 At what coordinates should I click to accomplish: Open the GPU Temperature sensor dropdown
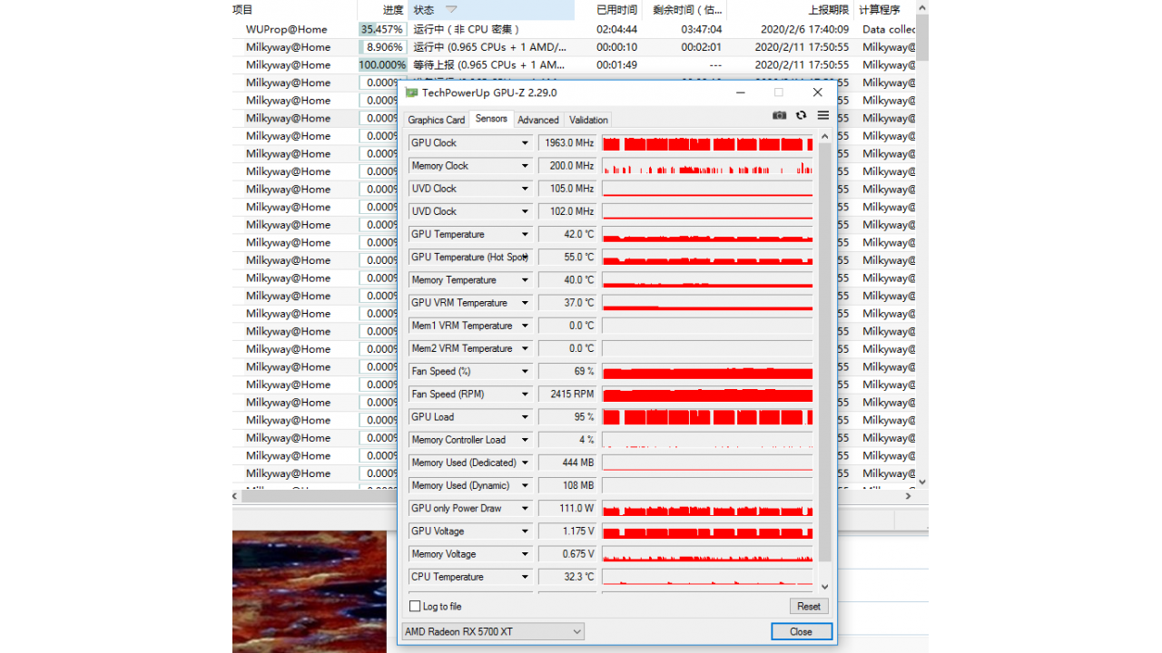point(525,234)
